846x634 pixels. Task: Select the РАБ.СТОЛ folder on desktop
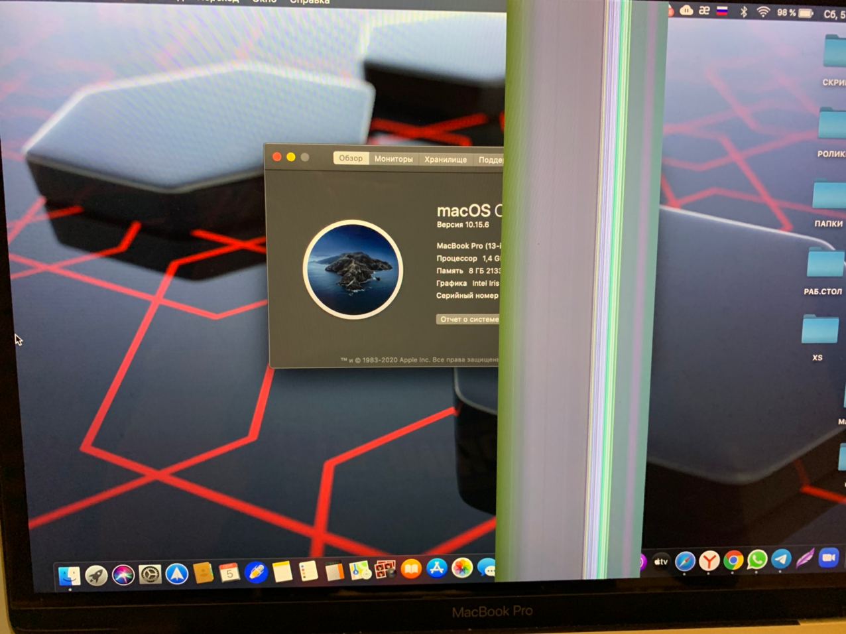pos(824,270)
